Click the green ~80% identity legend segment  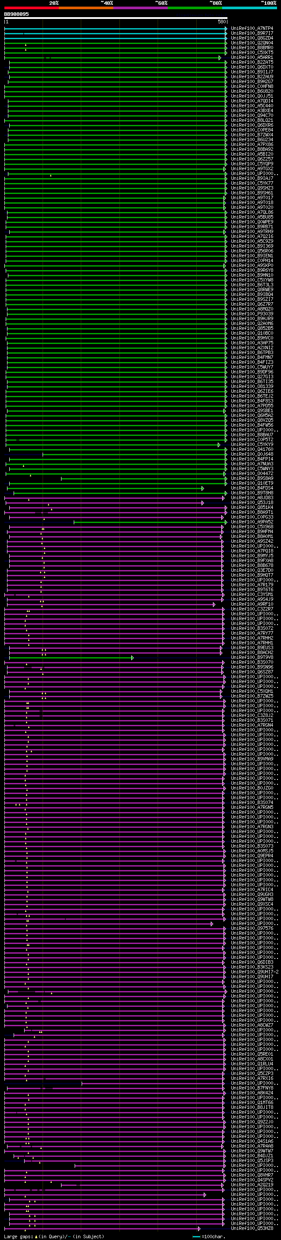[x=195, y=8]
